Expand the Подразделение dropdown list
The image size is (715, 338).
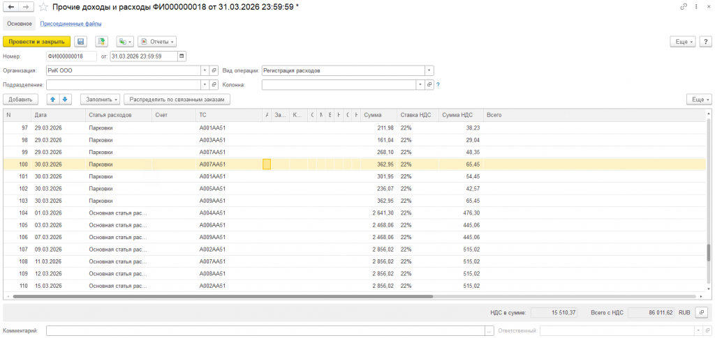[205, 84]
